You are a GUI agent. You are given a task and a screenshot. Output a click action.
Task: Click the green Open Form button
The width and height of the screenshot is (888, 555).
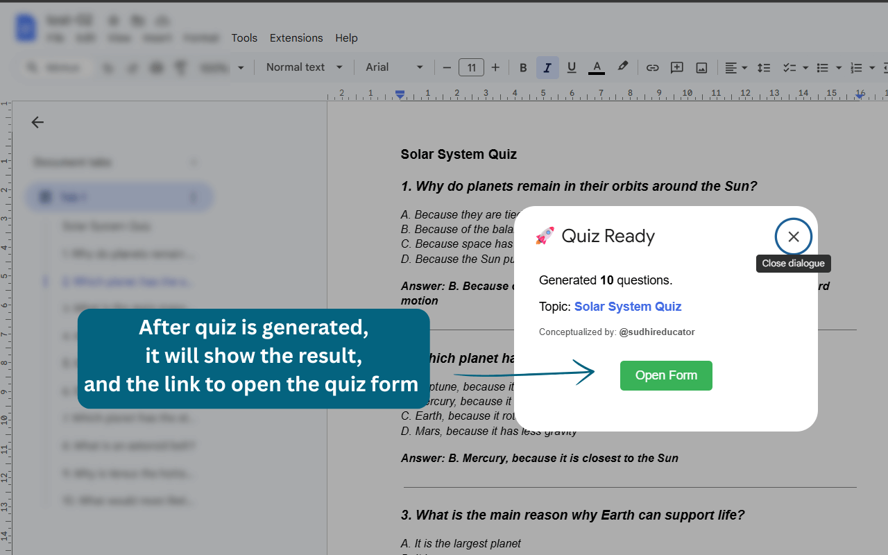pos(666,375)
